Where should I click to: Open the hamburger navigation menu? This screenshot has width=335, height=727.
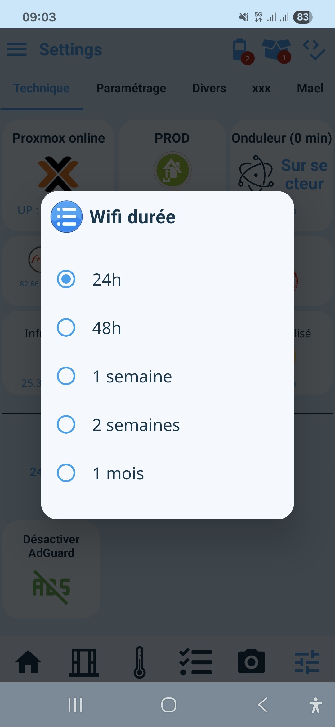tap(17, 49)
